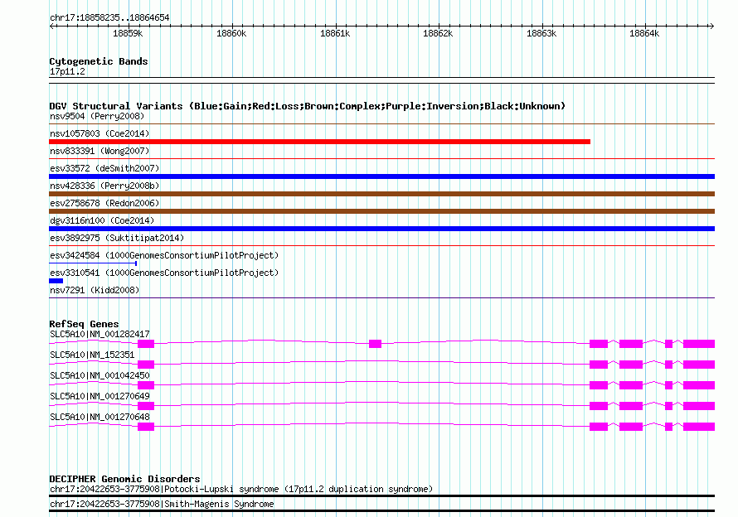This screenshot has height=517, width=738.
Task: Select the nsv7291 (Kidd2008) label
Action: (x=95, y=290)
